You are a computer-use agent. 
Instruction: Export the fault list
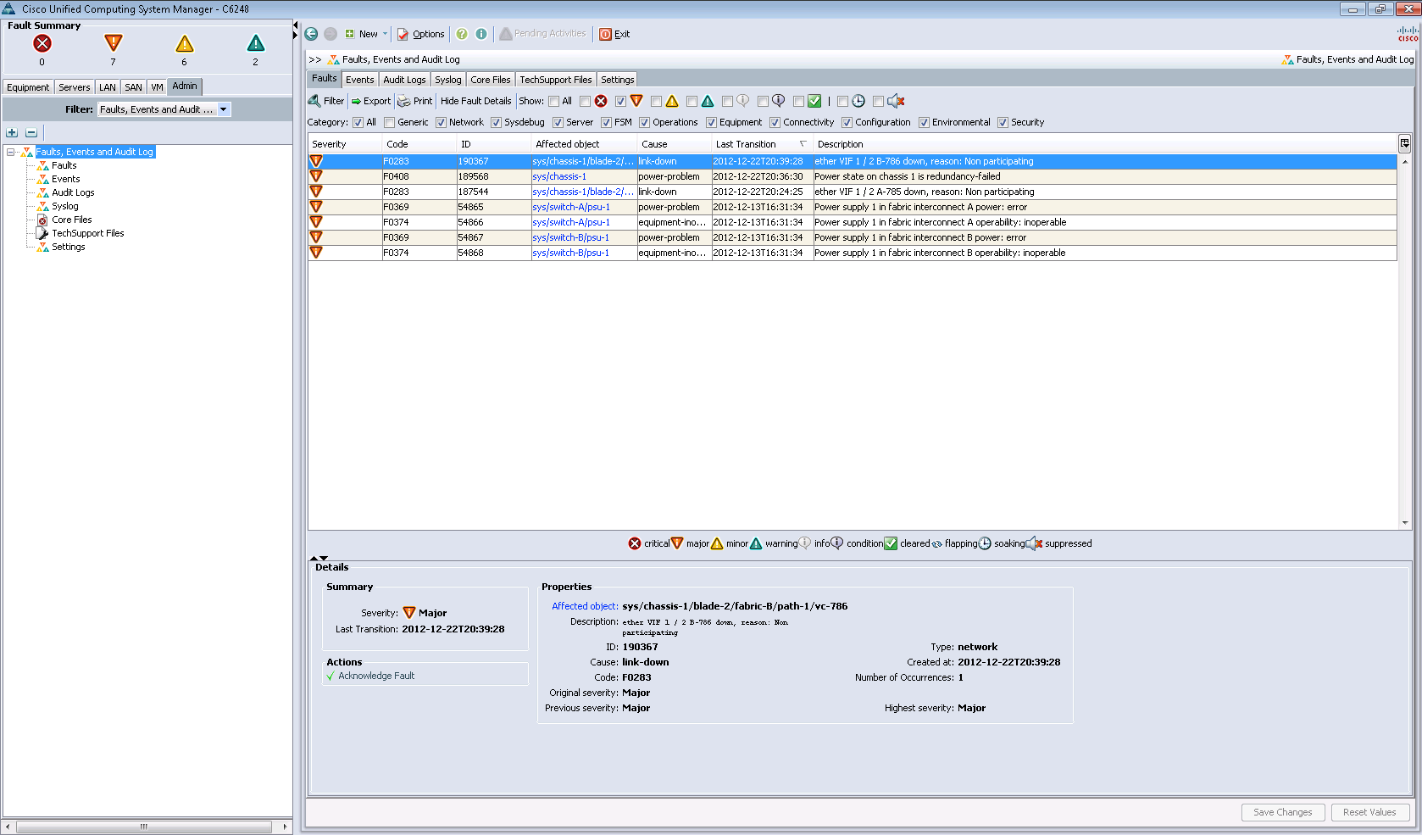tap(371, 101)
